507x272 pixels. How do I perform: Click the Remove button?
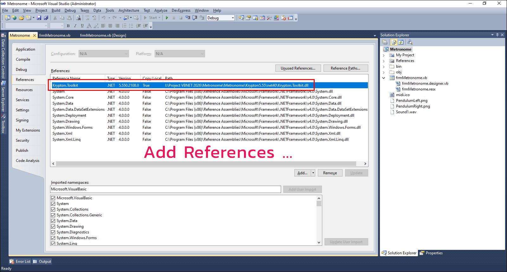click(330, 173)
